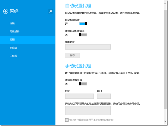The width and height of the screenshot is (168, 126).
Task: Click the 地址 input field
Action: coord(79,96)
